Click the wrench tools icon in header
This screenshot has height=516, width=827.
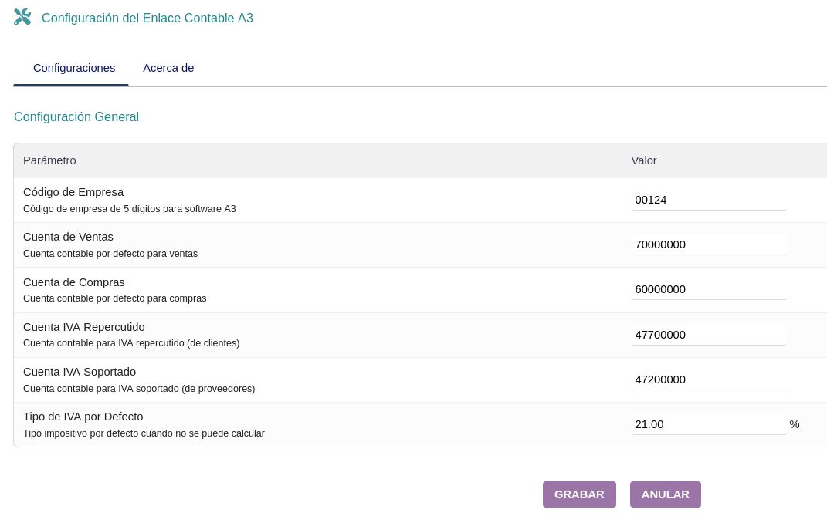pos(22,17)
